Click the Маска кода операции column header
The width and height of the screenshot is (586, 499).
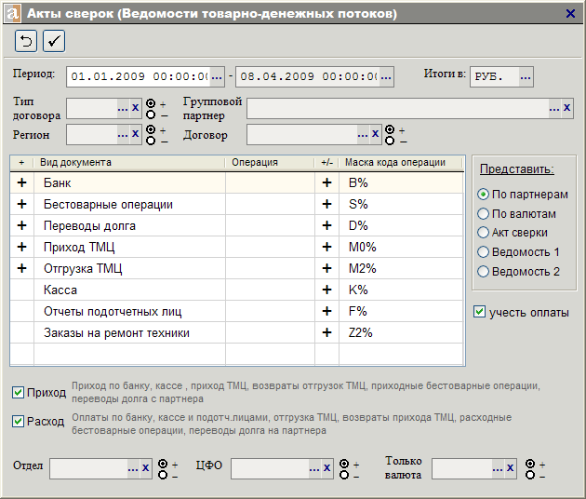pyautogui.click(x=401, y=162)
